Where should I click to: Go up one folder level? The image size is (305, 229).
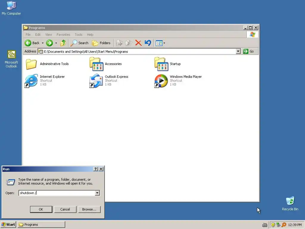(x=63, y=43)
